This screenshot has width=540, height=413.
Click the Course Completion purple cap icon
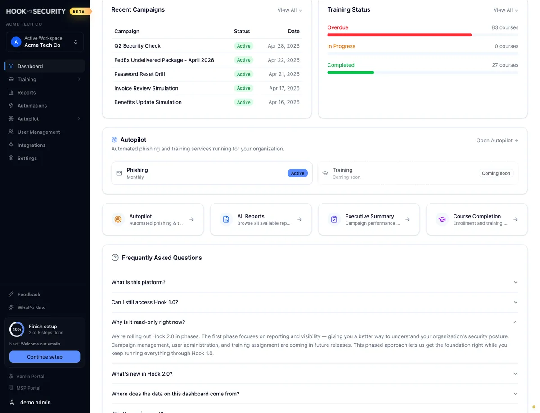(442, 219)
